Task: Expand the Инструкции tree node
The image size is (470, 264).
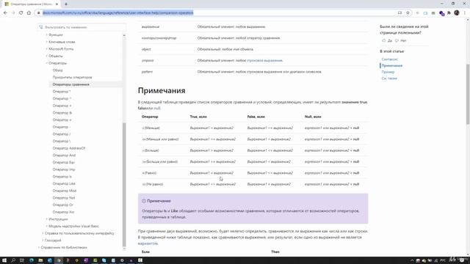Action: click(x=46, y=219)
